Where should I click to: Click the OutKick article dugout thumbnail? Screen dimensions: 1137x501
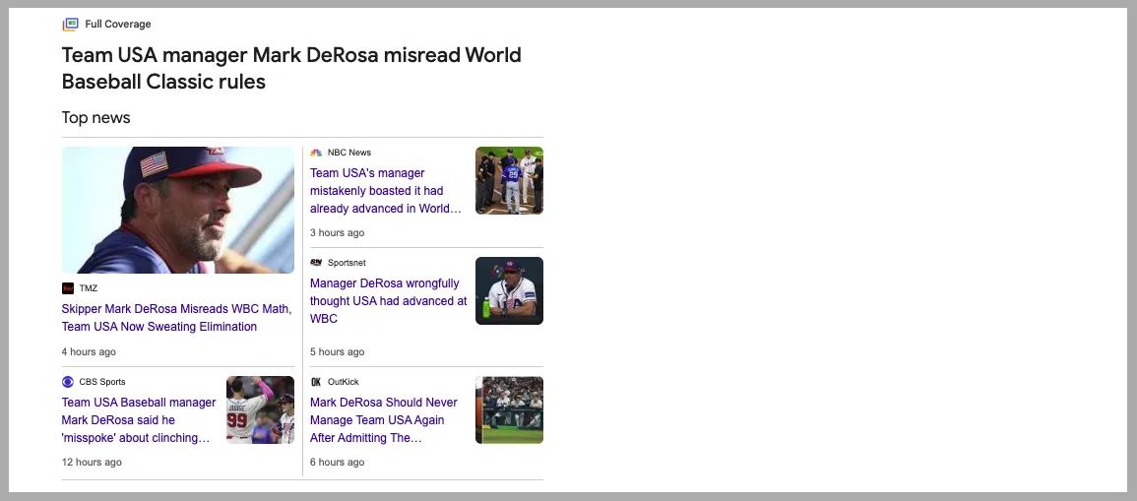coord(509,409)
